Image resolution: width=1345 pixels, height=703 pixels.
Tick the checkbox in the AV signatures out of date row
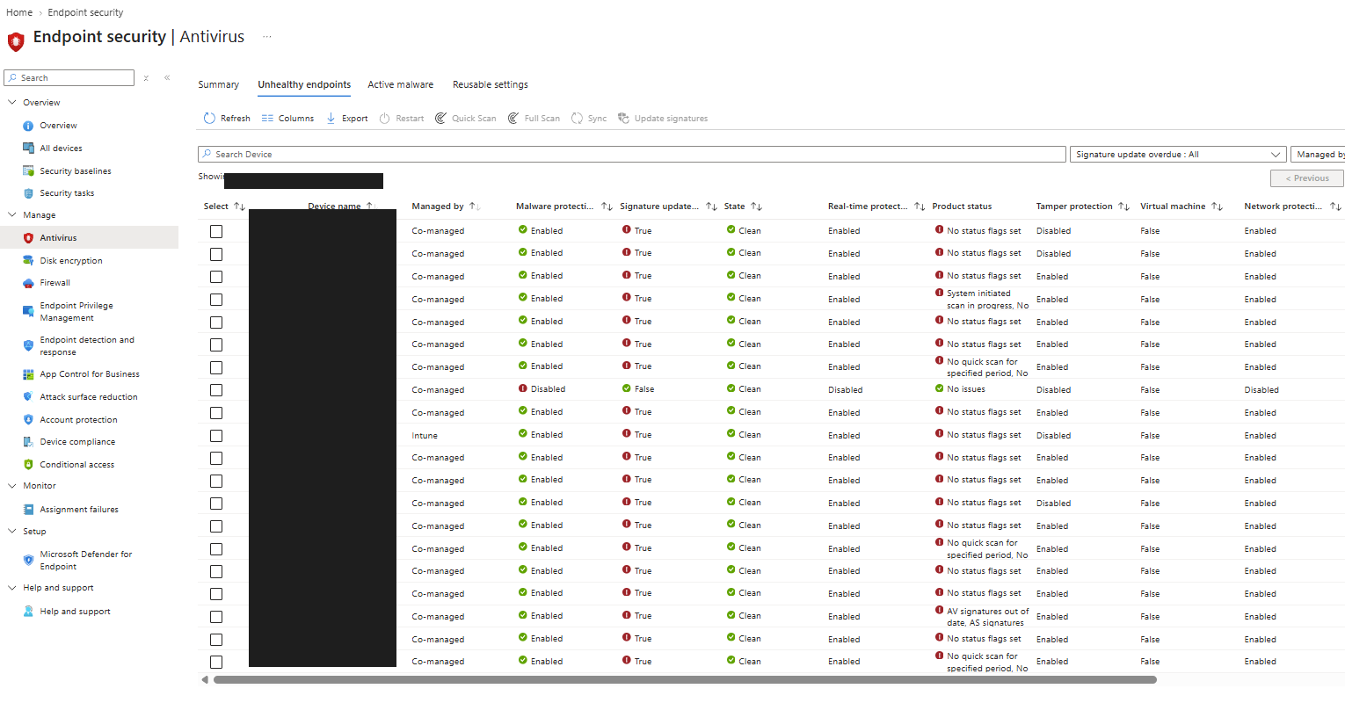pos(216,617)
